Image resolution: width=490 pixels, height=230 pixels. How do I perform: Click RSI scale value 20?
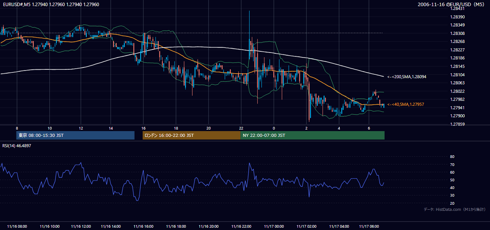tap(452, 203)
